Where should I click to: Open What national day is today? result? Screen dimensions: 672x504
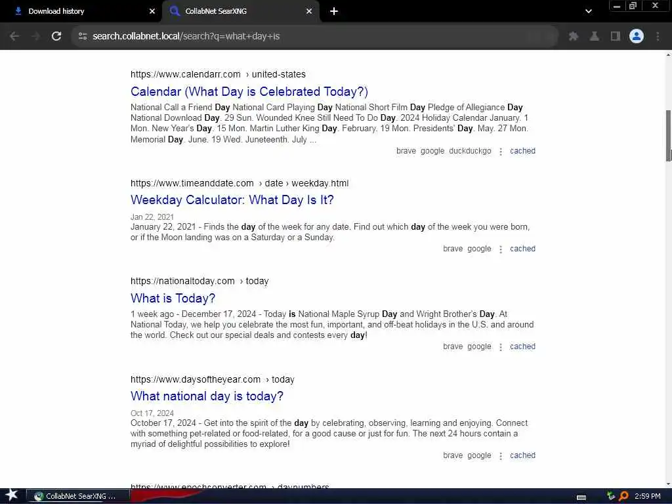tap(207, 396)
